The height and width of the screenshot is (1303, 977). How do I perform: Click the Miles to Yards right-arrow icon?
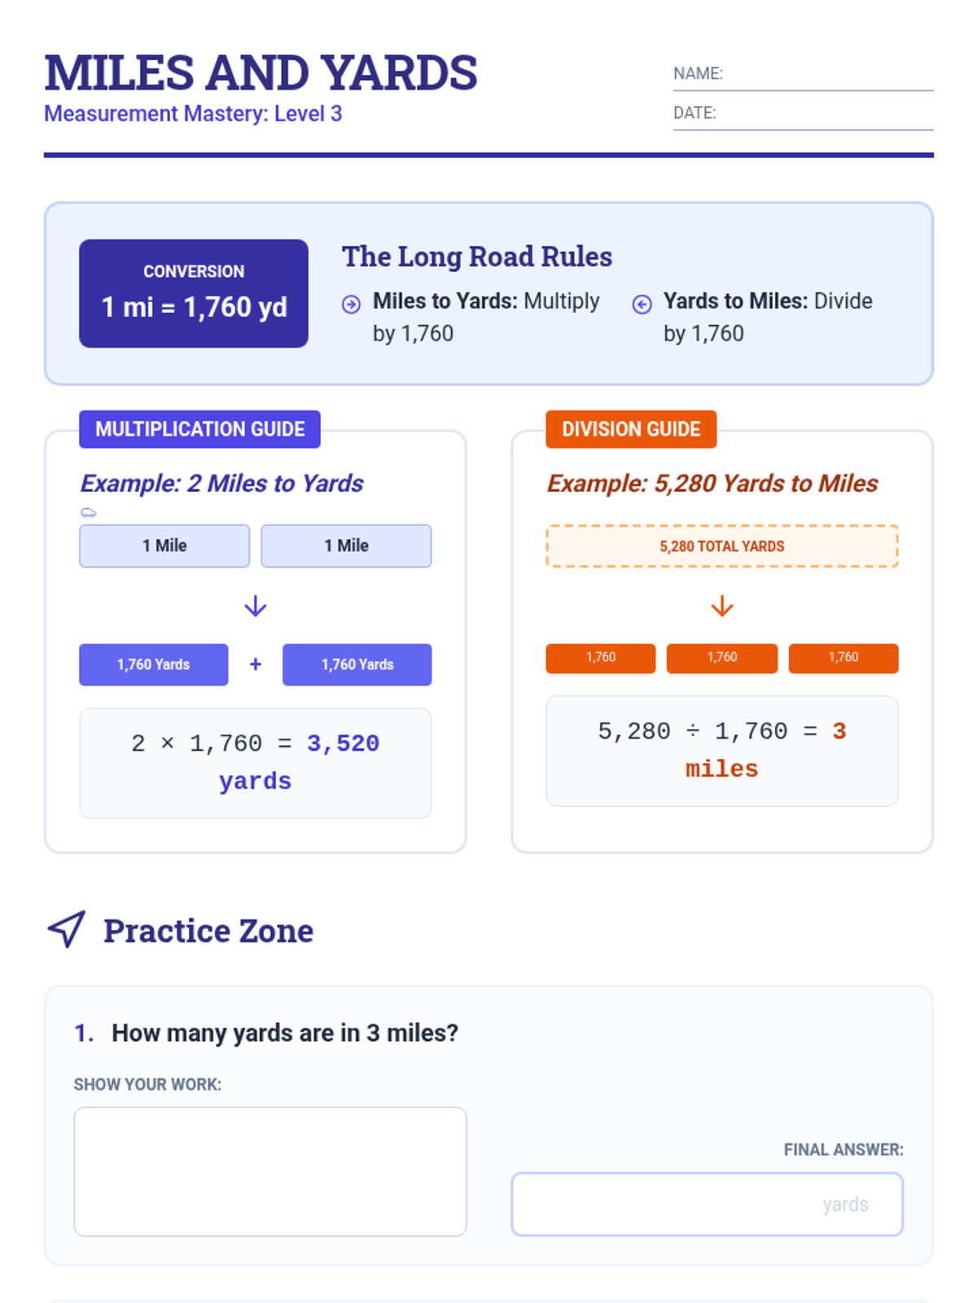(351, 304)
